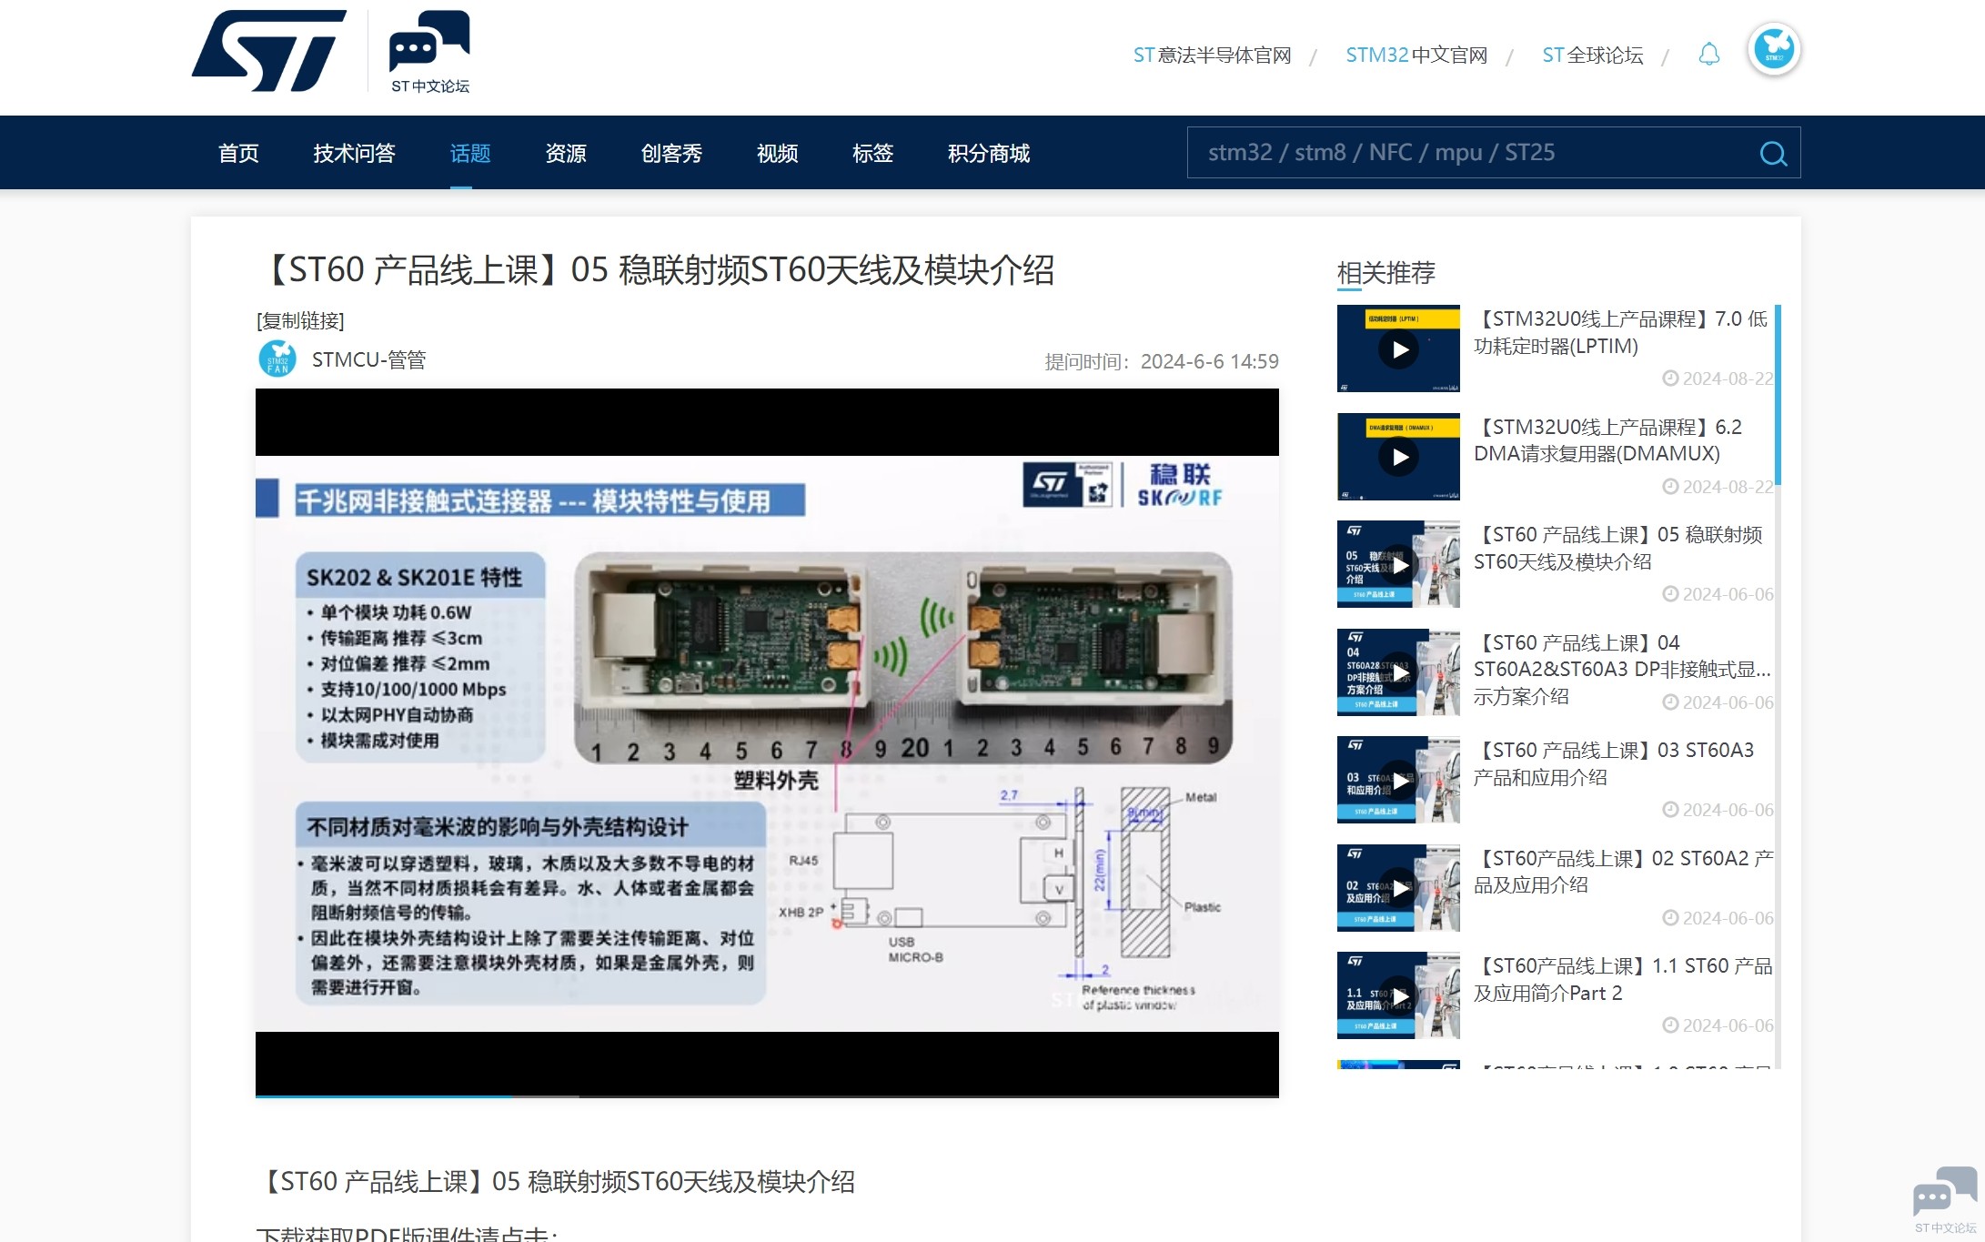Click the [复制链接] copy link
Screen dimensions: 1985x1242
pyautogui.click(x=300, y=320)
